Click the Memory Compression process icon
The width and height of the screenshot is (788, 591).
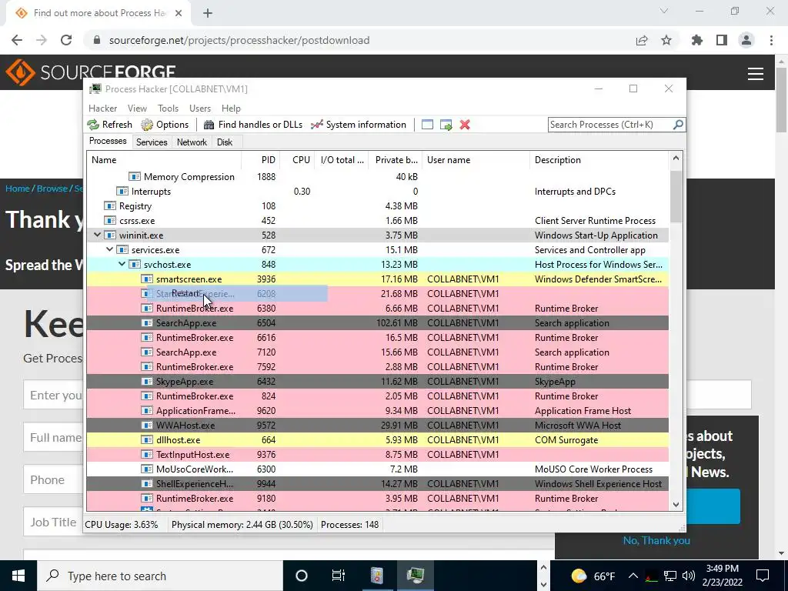pos(134,176)
